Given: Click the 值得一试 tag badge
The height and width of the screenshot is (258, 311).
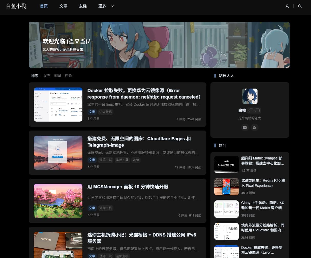Looking at the screenshot, I should pos(106,160).
